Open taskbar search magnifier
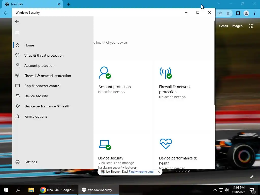 coord(18,190)
